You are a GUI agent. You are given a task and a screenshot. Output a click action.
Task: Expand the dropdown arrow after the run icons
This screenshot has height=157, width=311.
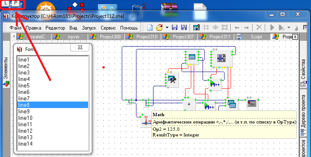click(289, 28)
